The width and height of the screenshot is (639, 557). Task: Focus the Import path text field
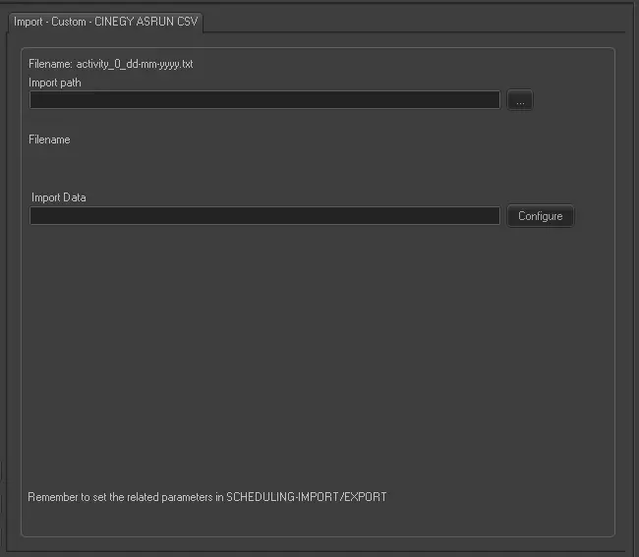tap(264, 100)
